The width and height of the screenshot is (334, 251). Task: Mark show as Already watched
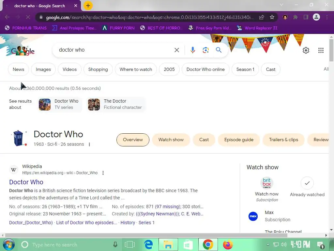[x=307, y=187]
